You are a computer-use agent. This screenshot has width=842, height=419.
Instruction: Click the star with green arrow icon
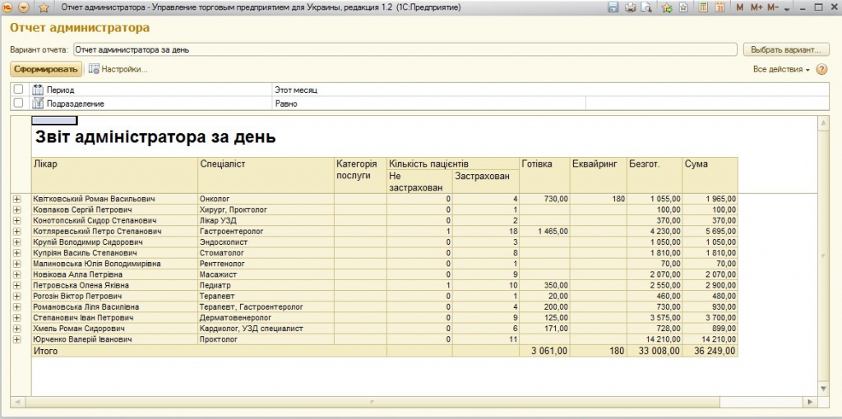point(667,7)
